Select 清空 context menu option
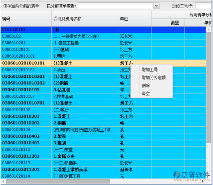The height and width of the screenshot is (185, 213). (146, 93)
